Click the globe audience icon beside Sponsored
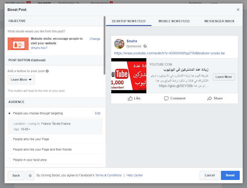This screenshot has width=247, height=188. (x=145, y=46)
